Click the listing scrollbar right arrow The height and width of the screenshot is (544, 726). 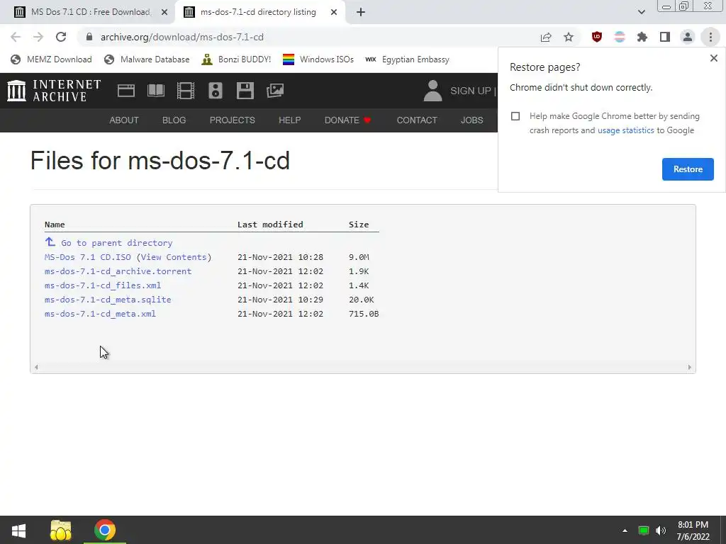point(689,368)
